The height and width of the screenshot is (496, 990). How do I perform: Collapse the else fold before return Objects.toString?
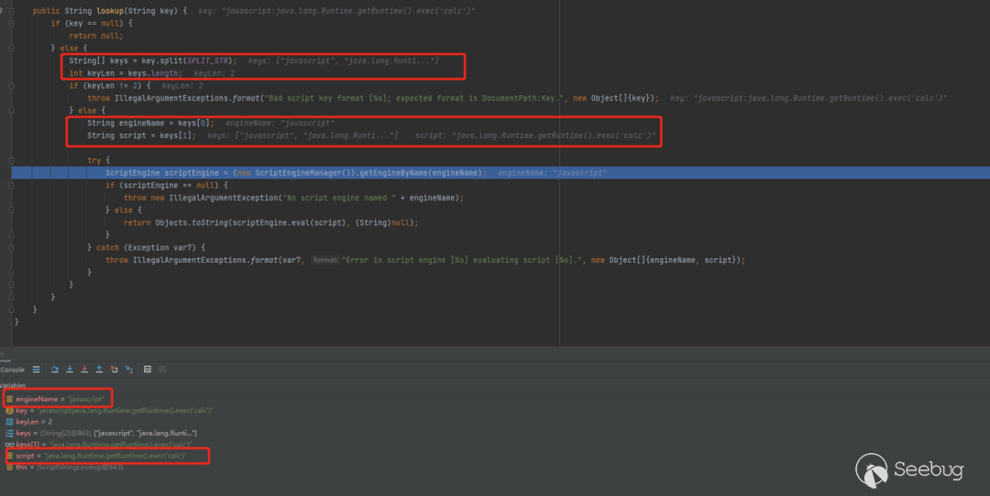pyautogui.click(x=11, y=210)
